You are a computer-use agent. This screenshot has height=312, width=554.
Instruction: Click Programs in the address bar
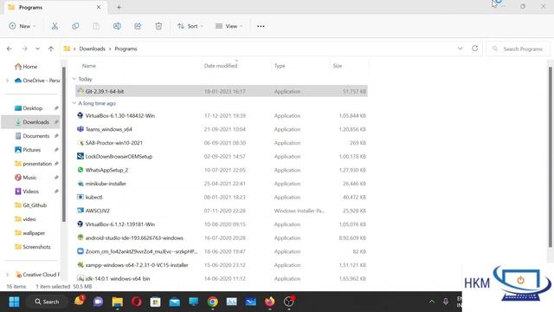pyautogui.click(x=126, y=49)
